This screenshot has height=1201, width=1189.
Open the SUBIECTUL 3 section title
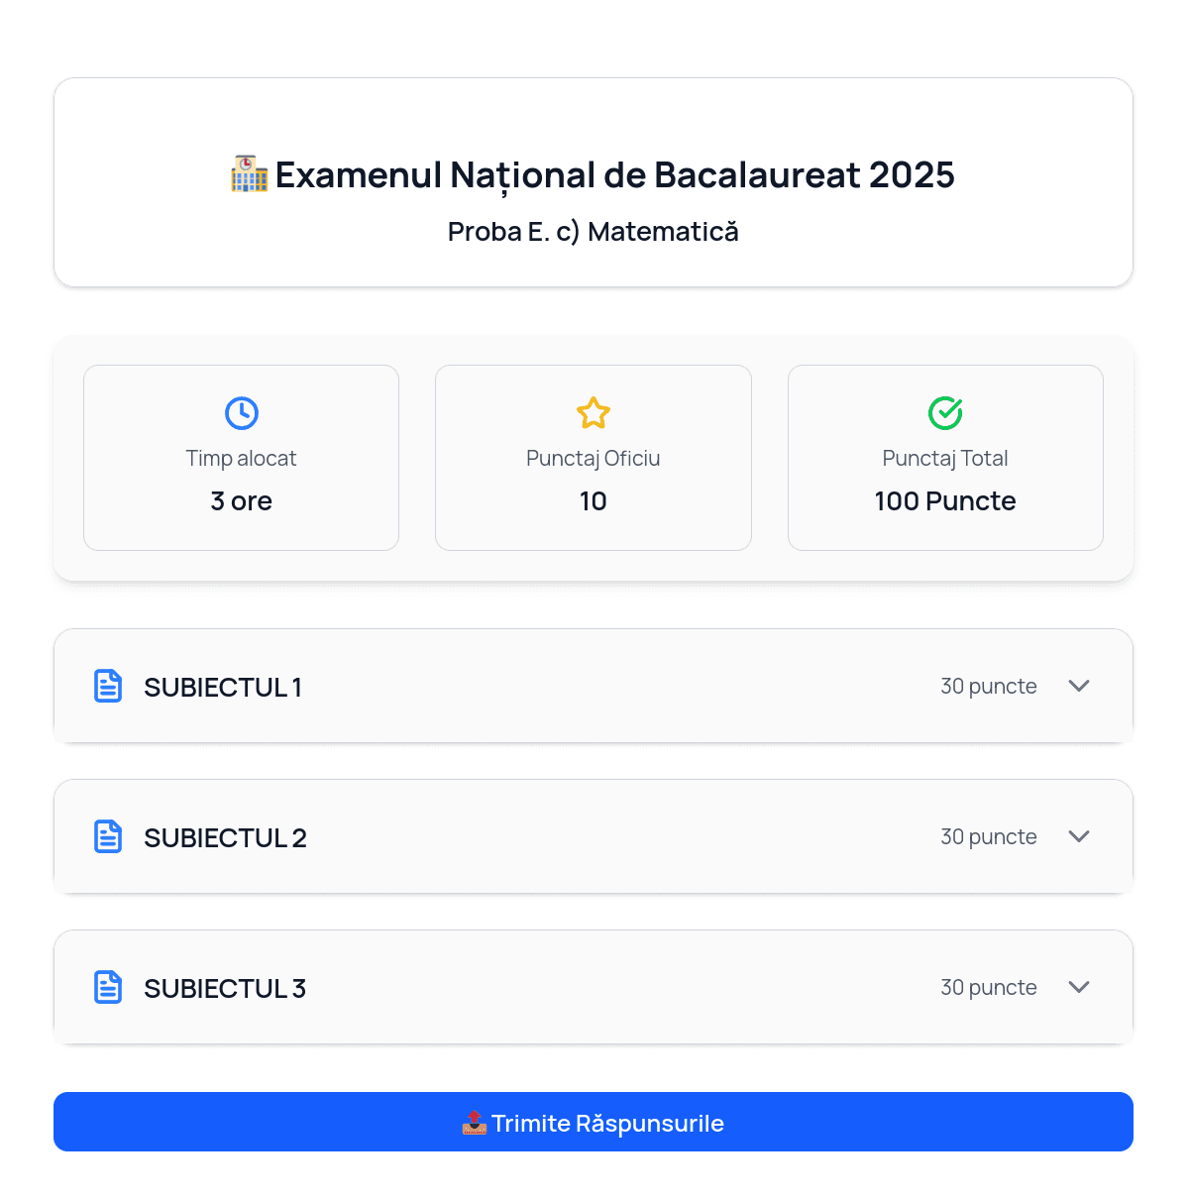[x=225, y=988]
